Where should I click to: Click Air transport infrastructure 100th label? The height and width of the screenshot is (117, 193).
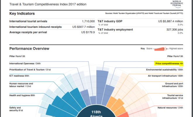[x=165, y=76]
